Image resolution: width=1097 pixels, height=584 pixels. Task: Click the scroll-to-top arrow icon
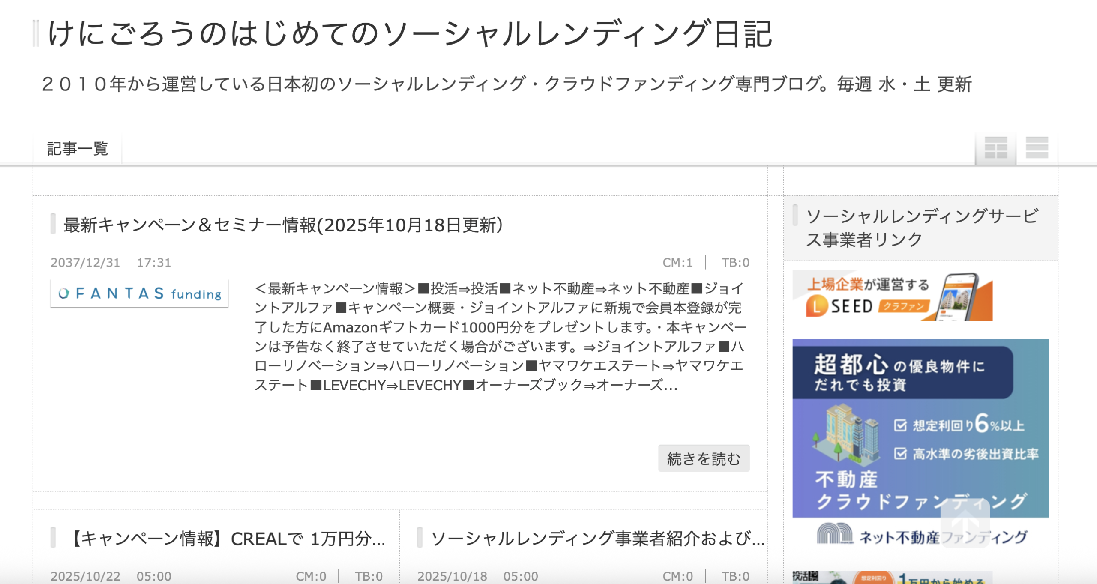tap(965, 523)
